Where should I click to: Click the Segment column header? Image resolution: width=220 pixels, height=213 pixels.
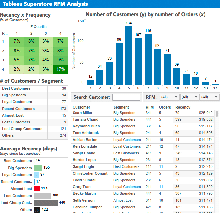coord(121,107)
